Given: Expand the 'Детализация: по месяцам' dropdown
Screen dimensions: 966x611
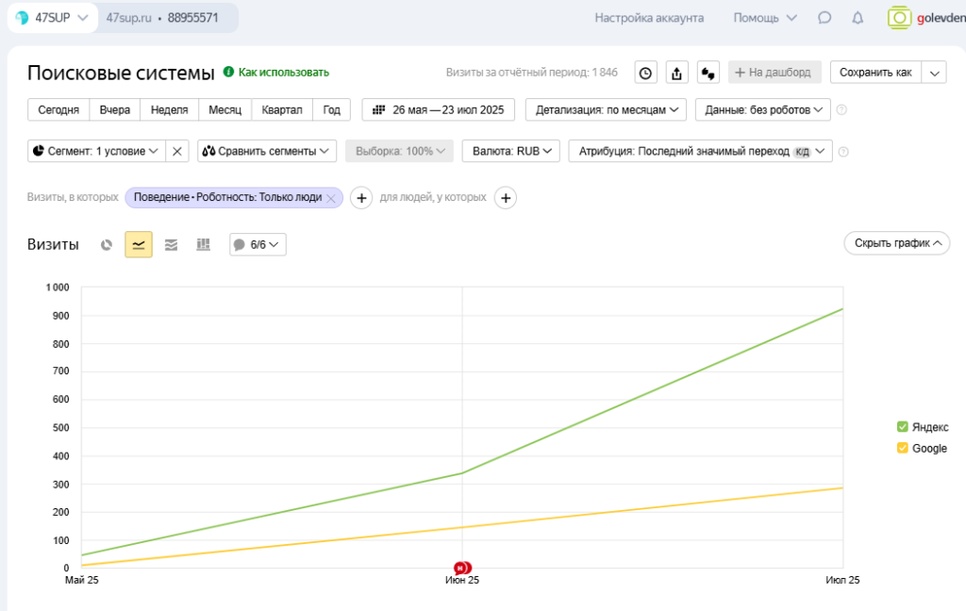Looking at the screenshot, I should click(607, 110).
